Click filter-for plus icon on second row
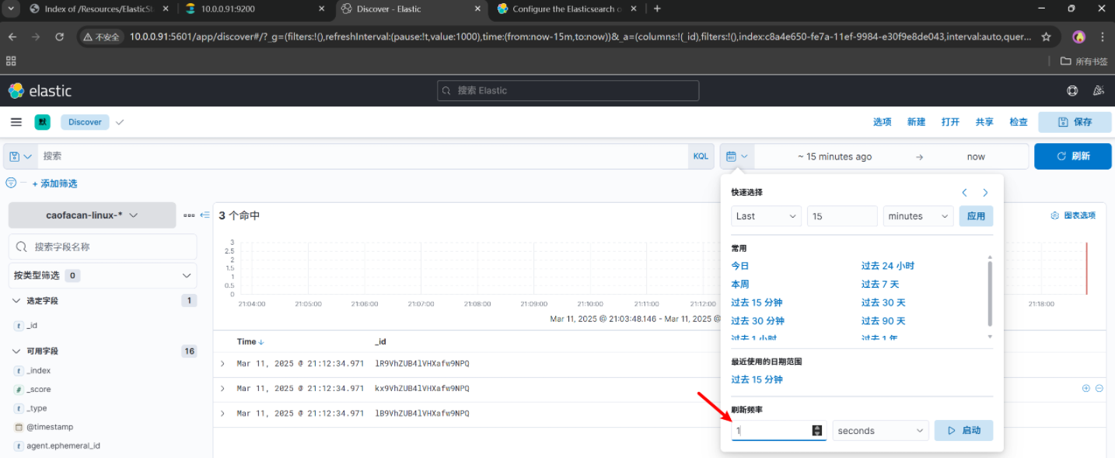Viewport: 1115px width, 458px height. click(x=1086, y=388)
